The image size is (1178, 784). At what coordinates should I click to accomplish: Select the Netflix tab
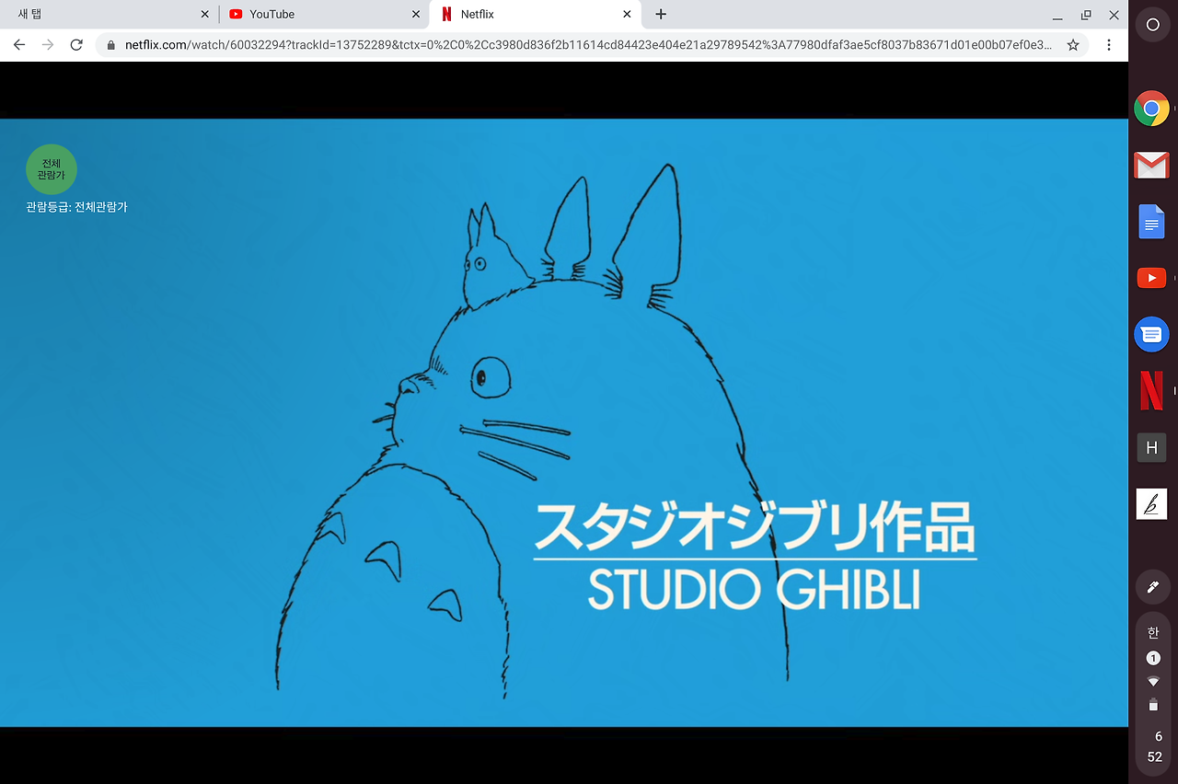[x=537, y=15]
